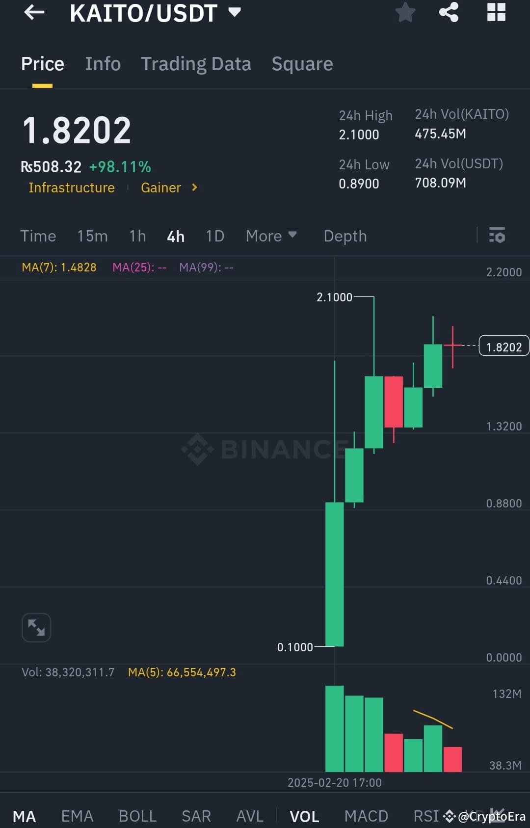Viewport: 530px width, 828px height.
Task: Open the Gainer category chevron
Action: (194, 187)
